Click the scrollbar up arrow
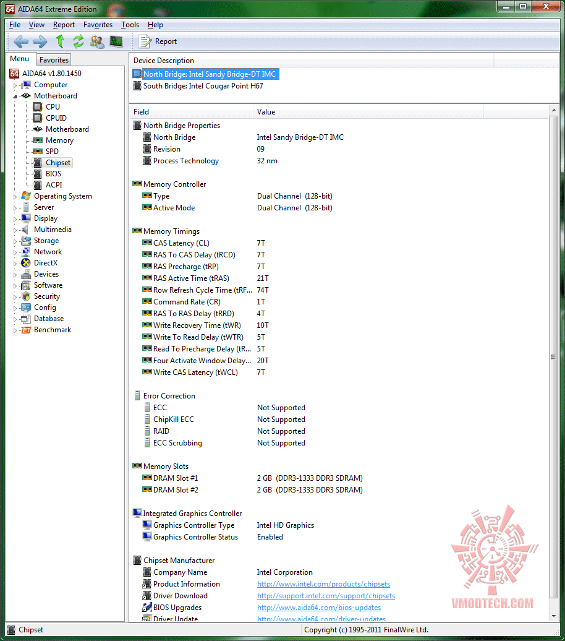Screen dimensions: 565x641 tap(554, 110)
